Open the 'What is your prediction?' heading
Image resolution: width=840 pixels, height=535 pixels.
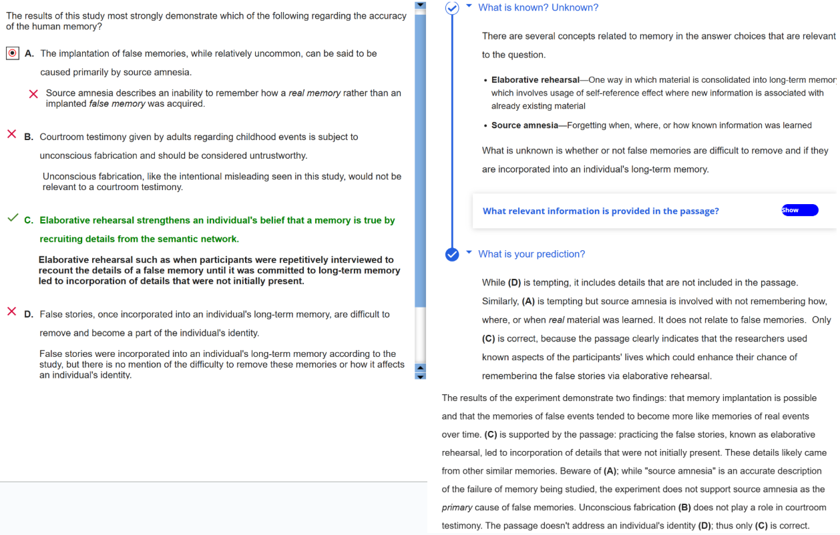tap(532, 254)
